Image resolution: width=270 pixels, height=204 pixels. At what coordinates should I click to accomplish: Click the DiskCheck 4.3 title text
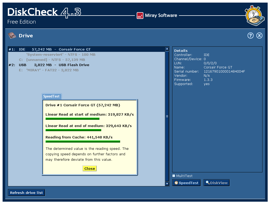44,13
